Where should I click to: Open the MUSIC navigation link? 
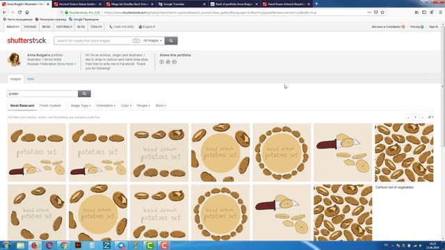tap(47, 26)
